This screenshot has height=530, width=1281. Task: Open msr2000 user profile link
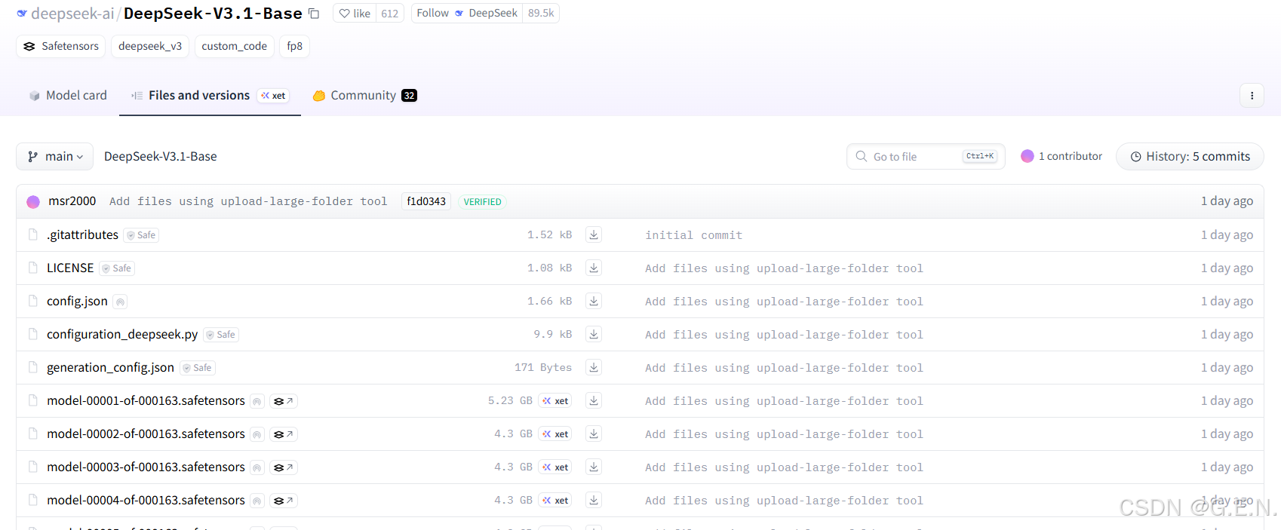[x=72, y=201]
